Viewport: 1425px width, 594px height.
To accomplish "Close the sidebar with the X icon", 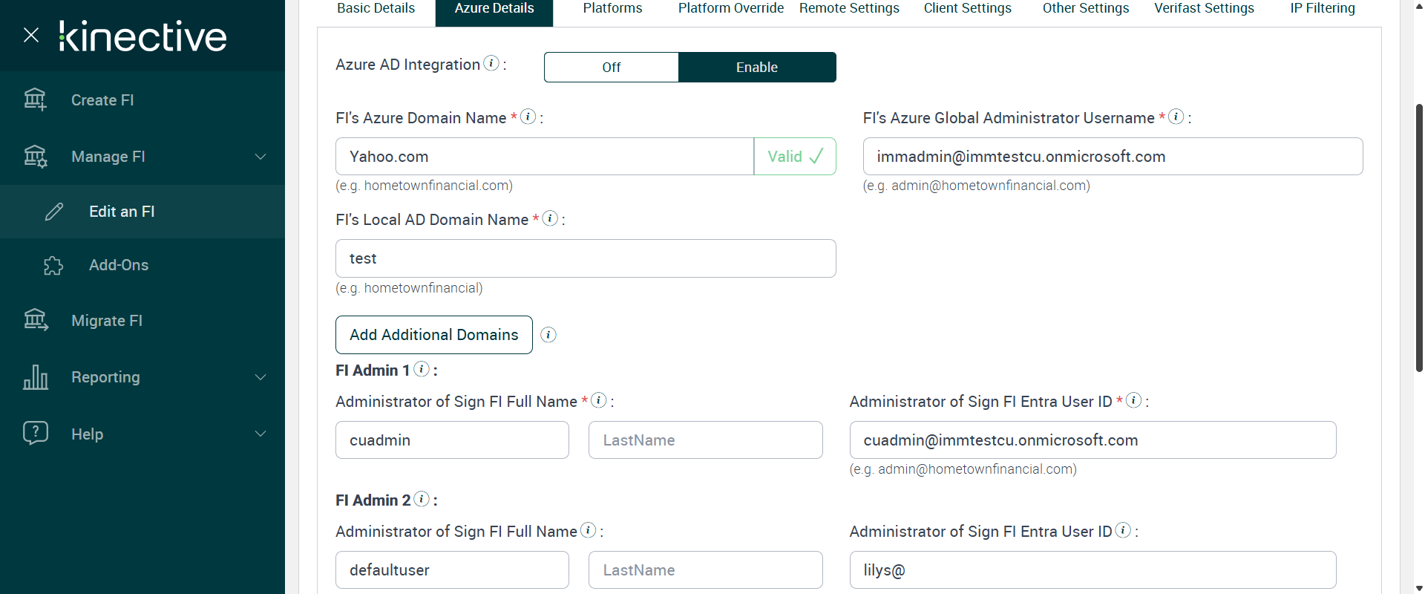I will pos(31,35).
